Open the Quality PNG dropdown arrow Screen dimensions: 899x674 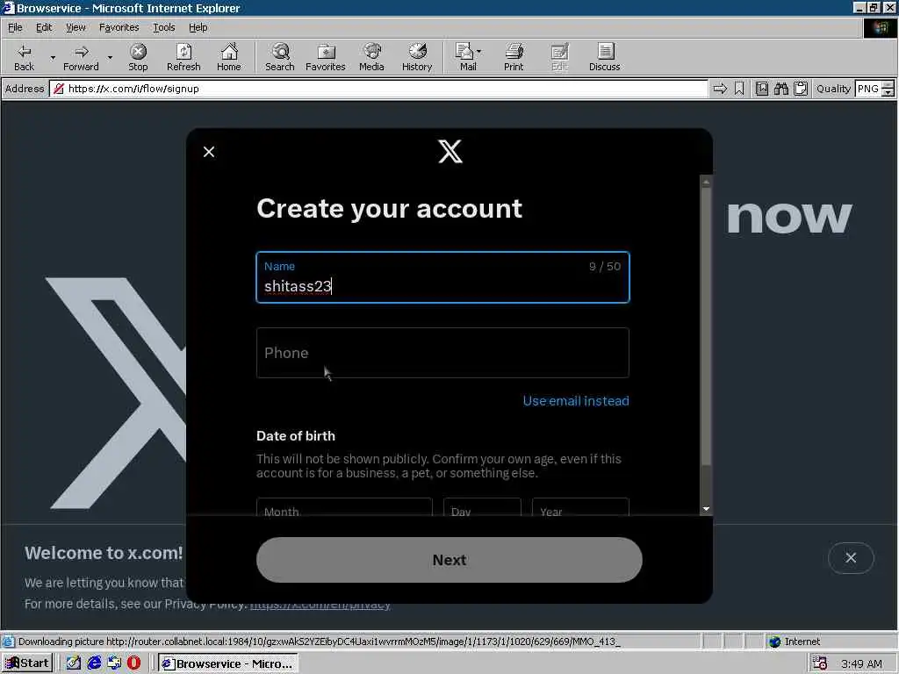pos(888,92)
